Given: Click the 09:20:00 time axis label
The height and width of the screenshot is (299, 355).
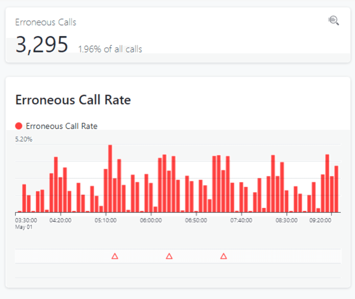Looking at the screenshot, I should point(320,220).
